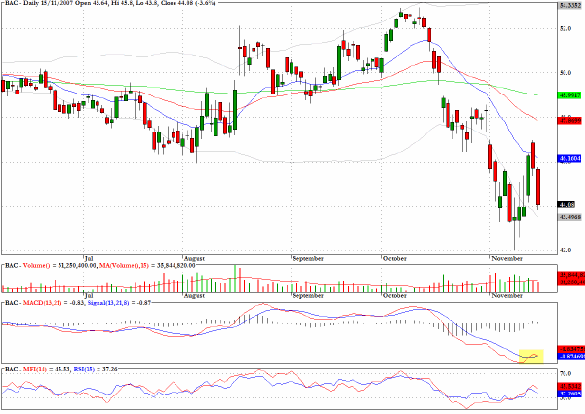Click the blue Signal(13,21,8) legend label

pyautogui.click(x=108, y=303)
